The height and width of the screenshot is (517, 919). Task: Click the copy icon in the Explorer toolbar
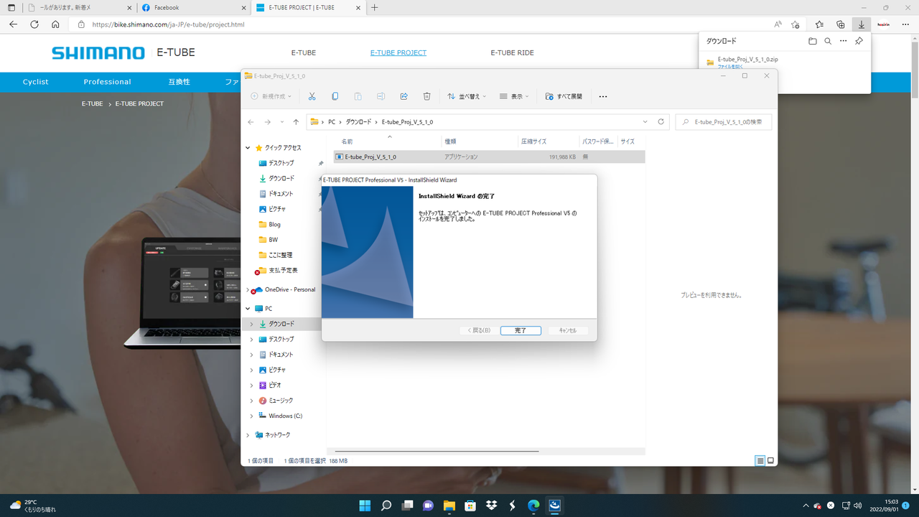point(335,96)
